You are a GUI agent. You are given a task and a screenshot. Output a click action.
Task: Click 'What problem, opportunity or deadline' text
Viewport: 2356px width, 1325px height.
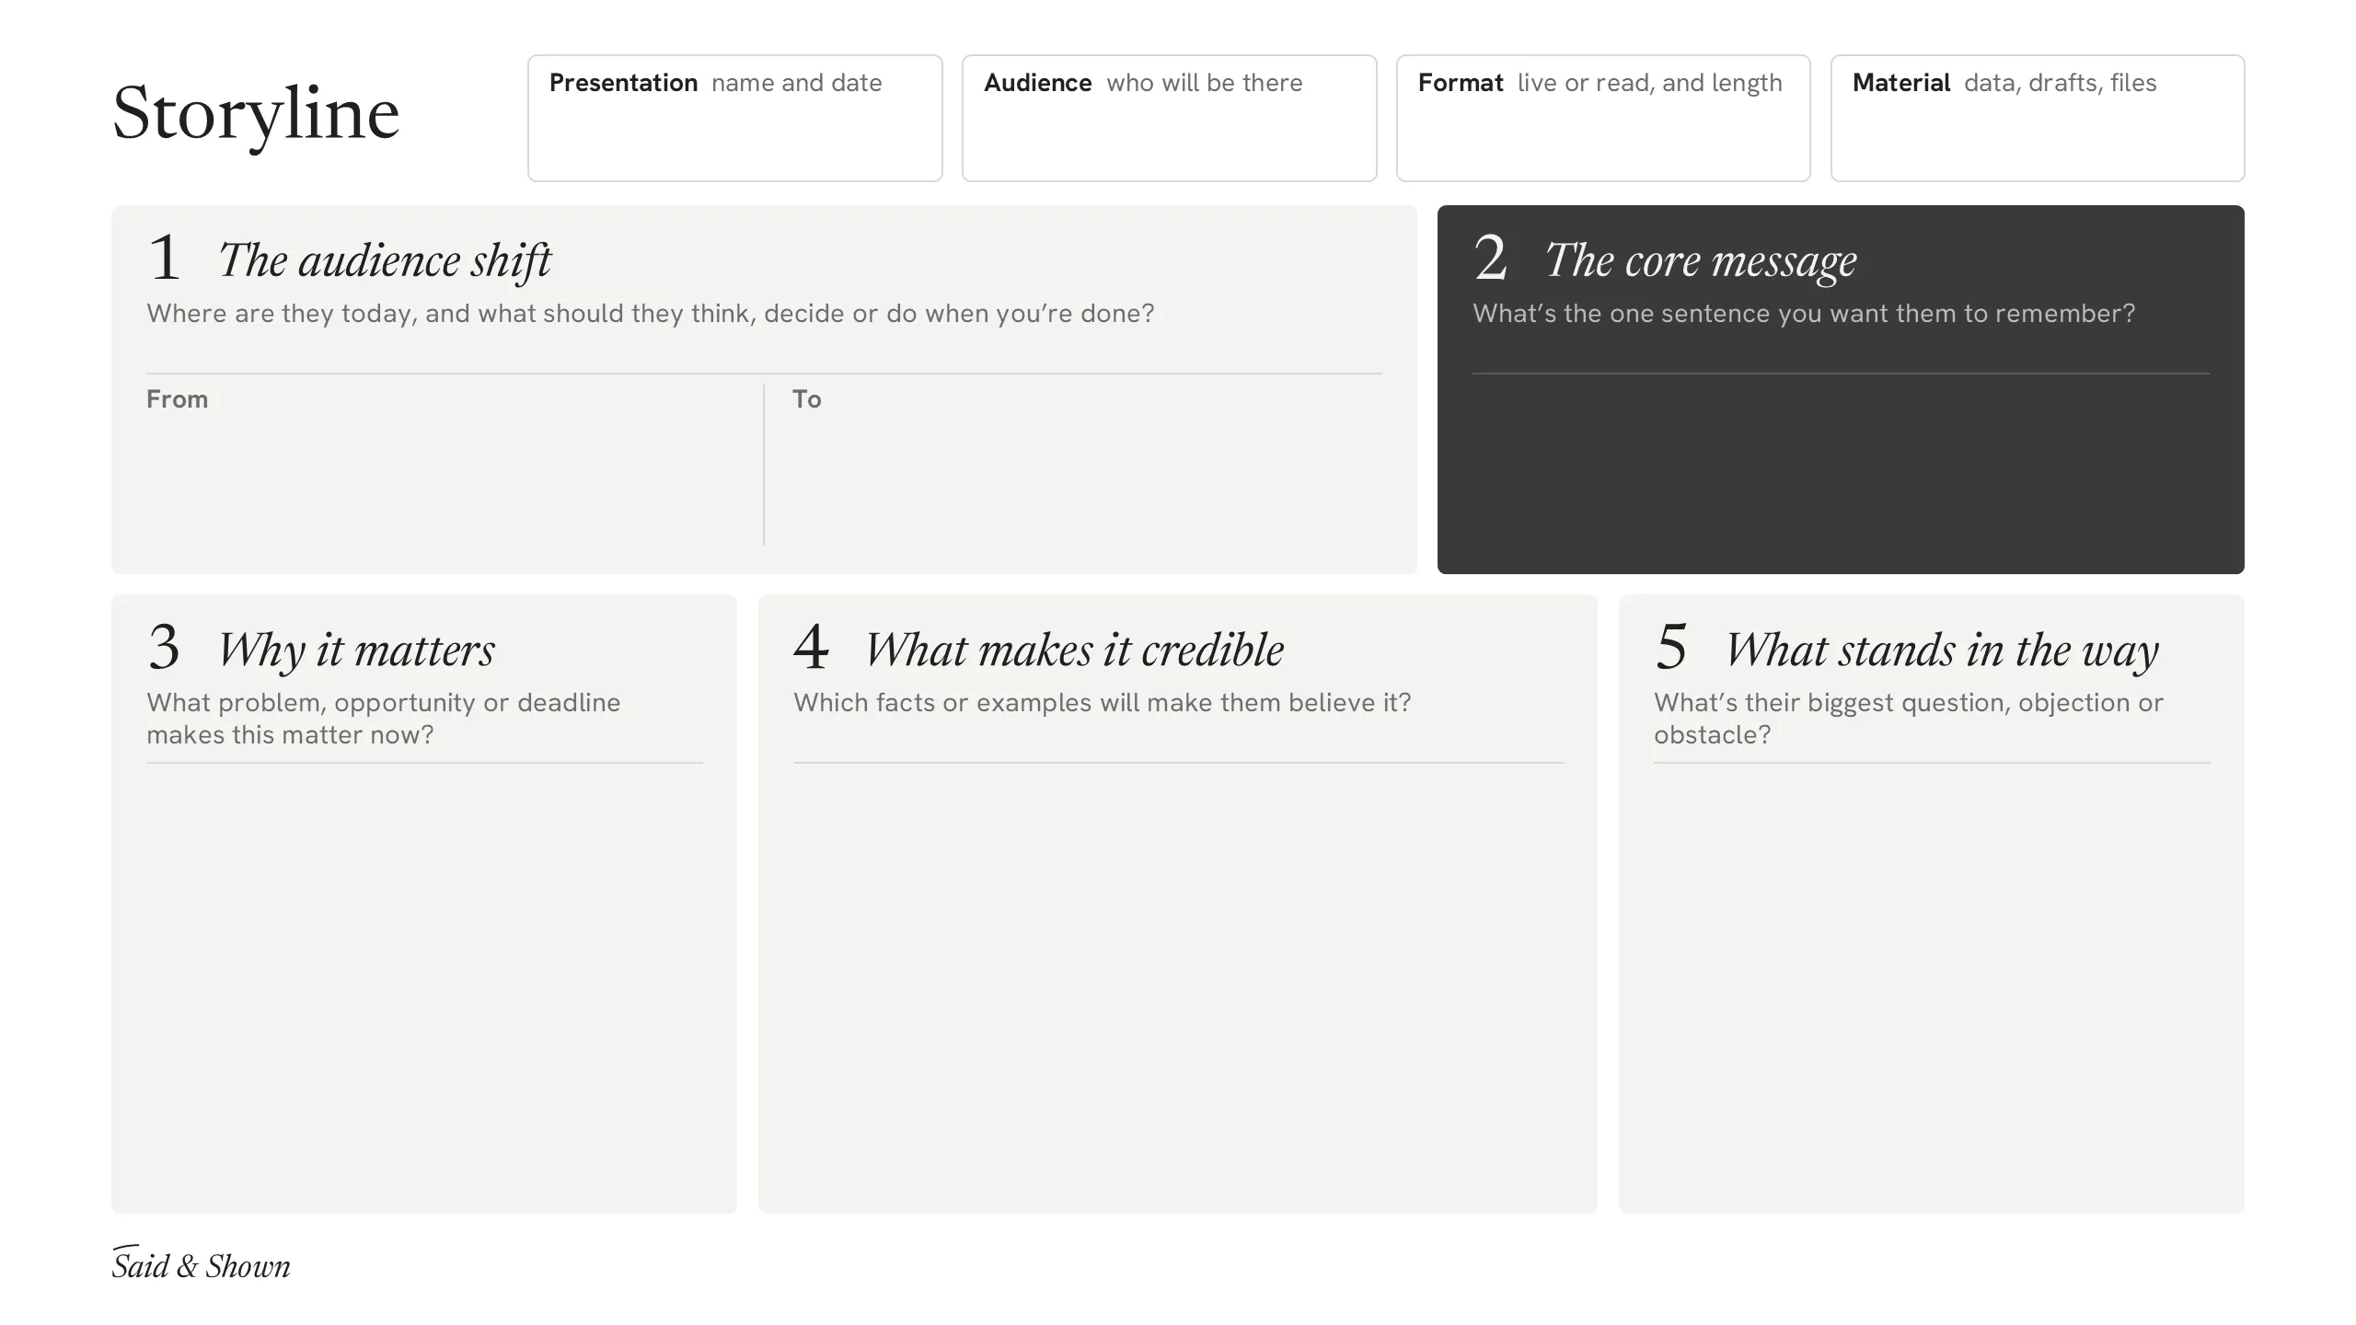pos(383,719)
